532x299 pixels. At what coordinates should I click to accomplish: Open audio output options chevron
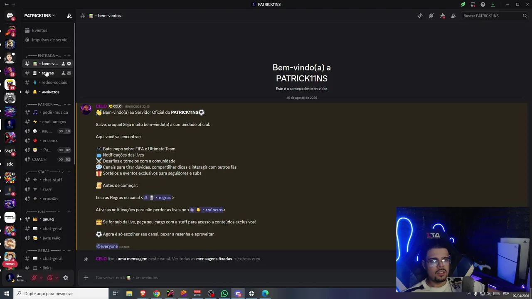[x=57, y=278]
